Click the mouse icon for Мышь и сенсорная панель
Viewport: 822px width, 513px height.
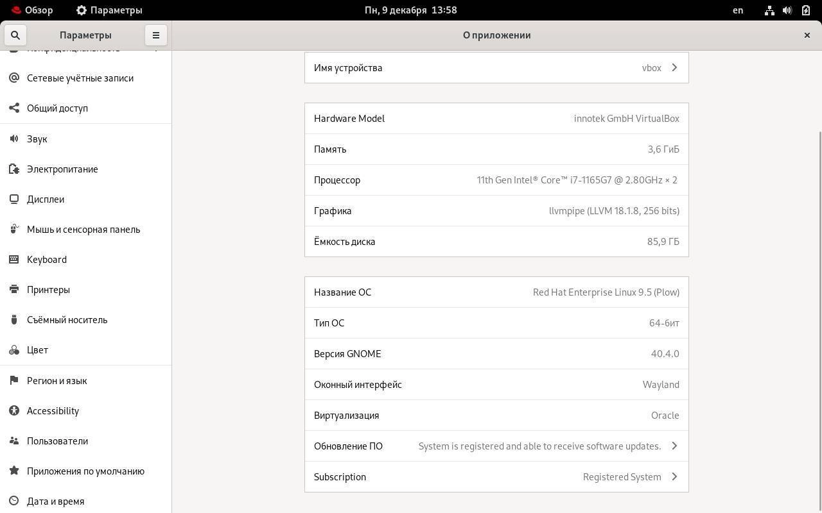(14, 229)
